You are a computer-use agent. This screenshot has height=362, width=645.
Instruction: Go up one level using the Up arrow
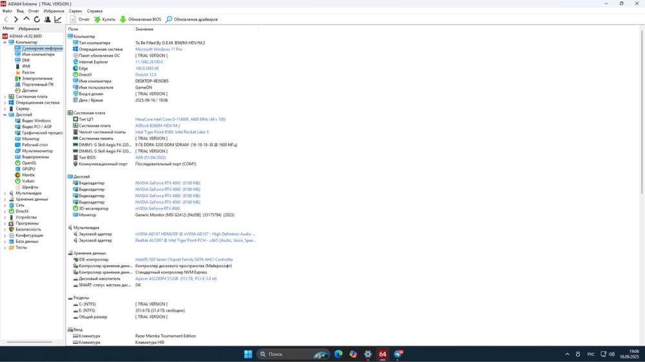26,19
